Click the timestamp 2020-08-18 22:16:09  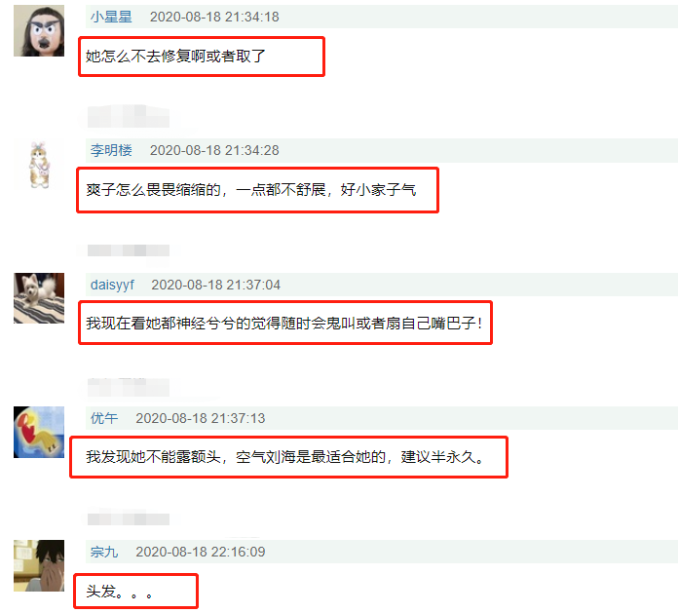click(201, 552)
